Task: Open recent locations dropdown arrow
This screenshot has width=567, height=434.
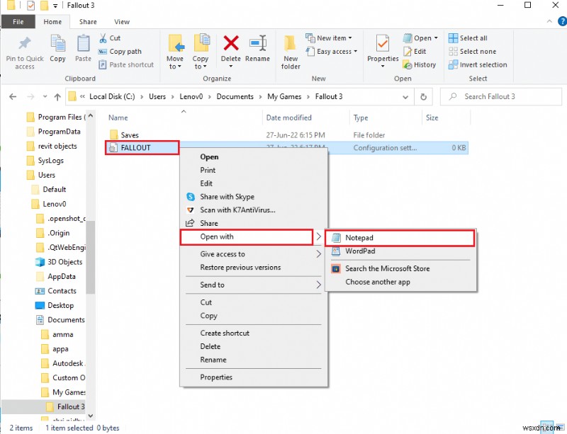Action: click(45, 96)
